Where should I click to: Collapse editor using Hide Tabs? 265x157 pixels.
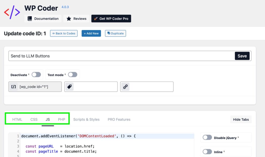click(x=241, y=119)
